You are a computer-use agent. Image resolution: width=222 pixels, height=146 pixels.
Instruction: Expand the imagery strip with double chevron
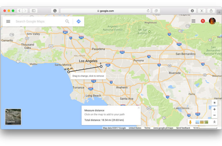coord(215,122)
